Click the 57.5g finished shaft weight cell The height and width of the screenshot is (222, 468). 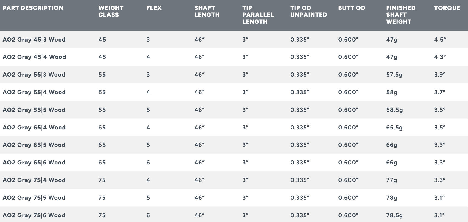tap(394, 75)
